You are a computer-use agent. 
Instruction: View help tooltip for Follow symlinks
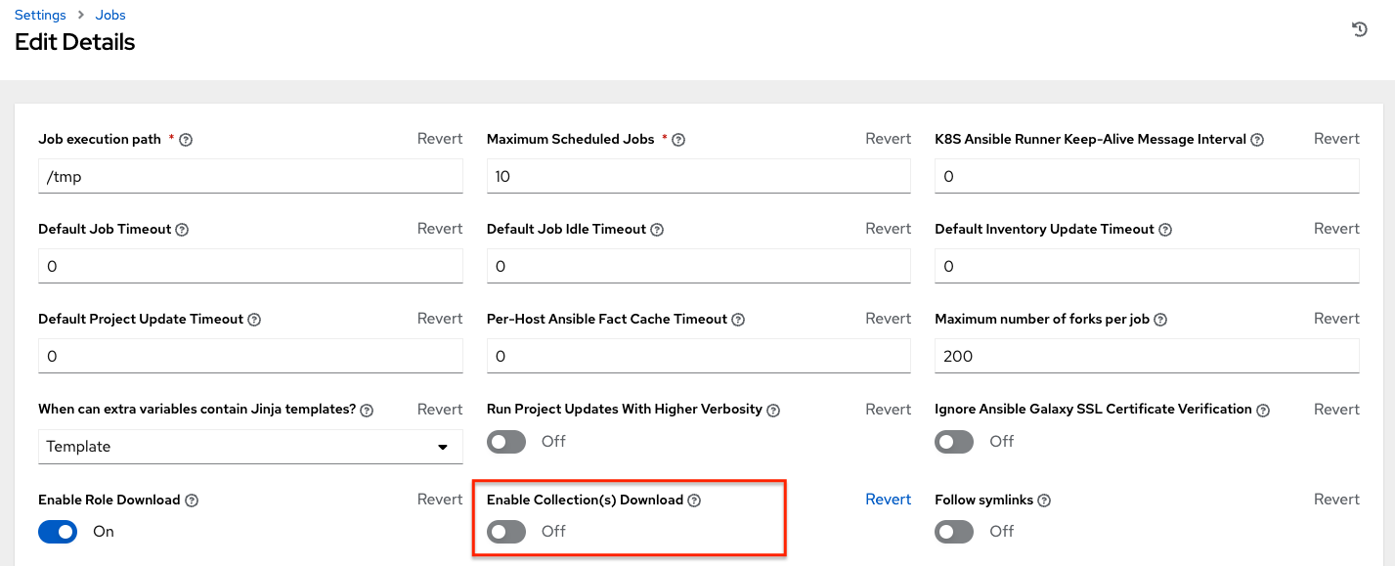click(1044, 500)
